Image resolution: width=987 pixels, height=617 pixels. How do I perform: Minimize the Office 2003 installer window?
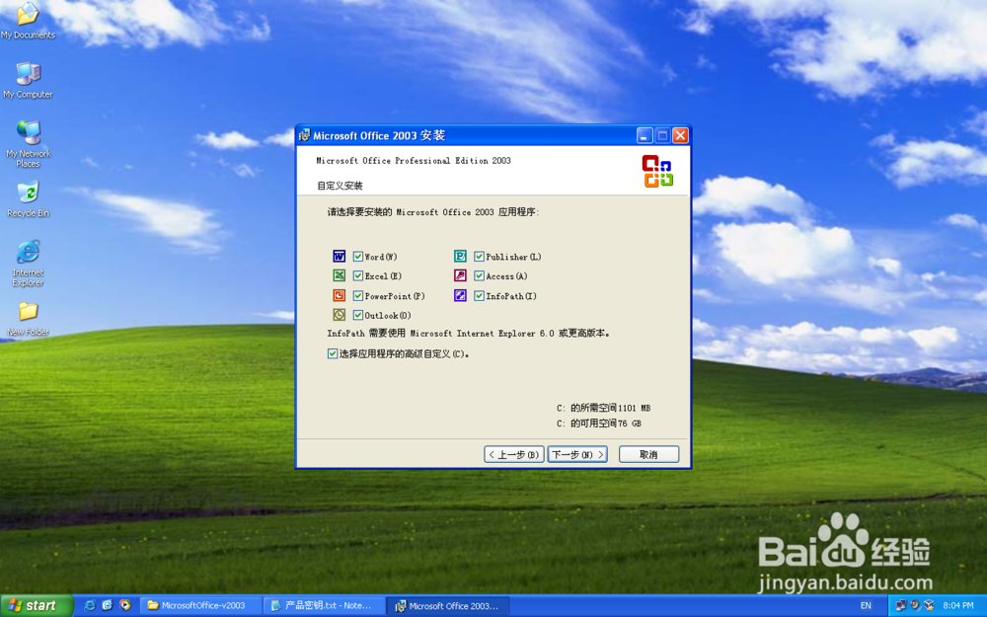(644, 135)
